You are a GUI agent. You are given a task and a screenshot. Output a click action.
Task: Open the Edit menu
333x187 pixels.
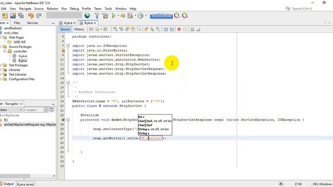click(x=4, y=9)
